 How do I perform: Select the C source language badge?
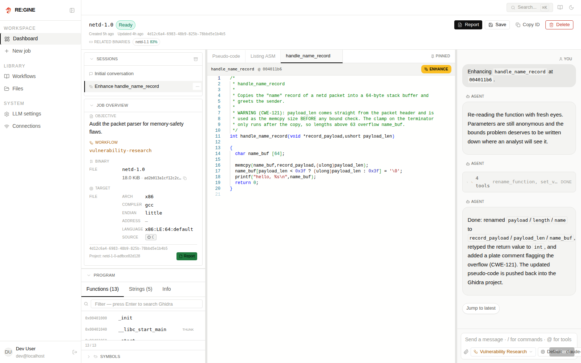pyautogui.click(x=151, y=237)
